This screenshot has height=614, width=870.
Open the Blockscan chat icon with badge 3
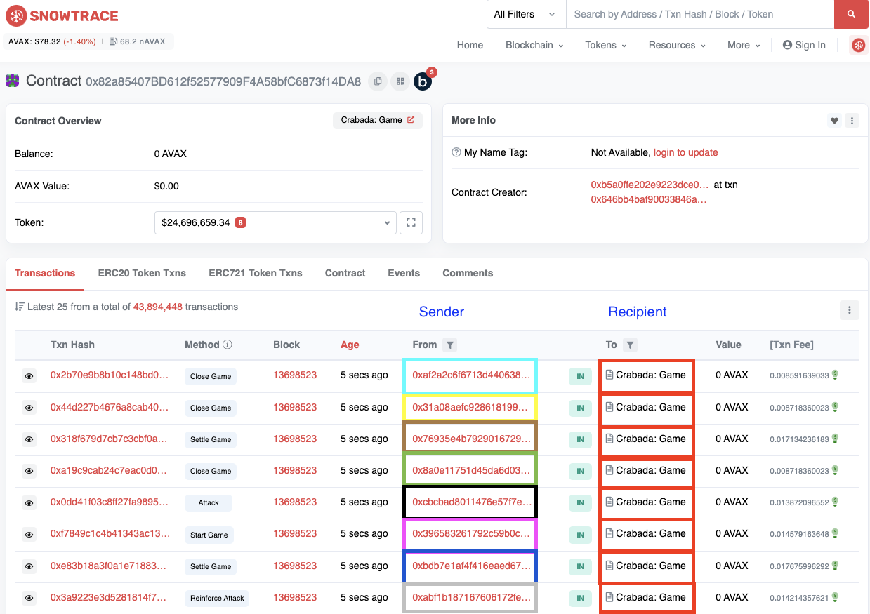coord(423,81)
